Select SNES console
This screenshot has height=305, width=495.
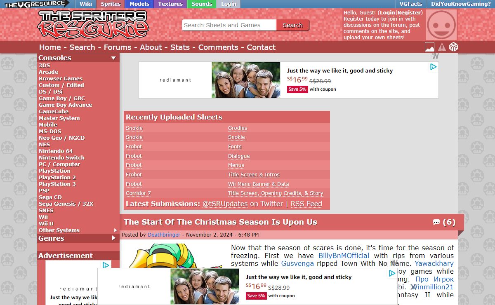point(46,211)
